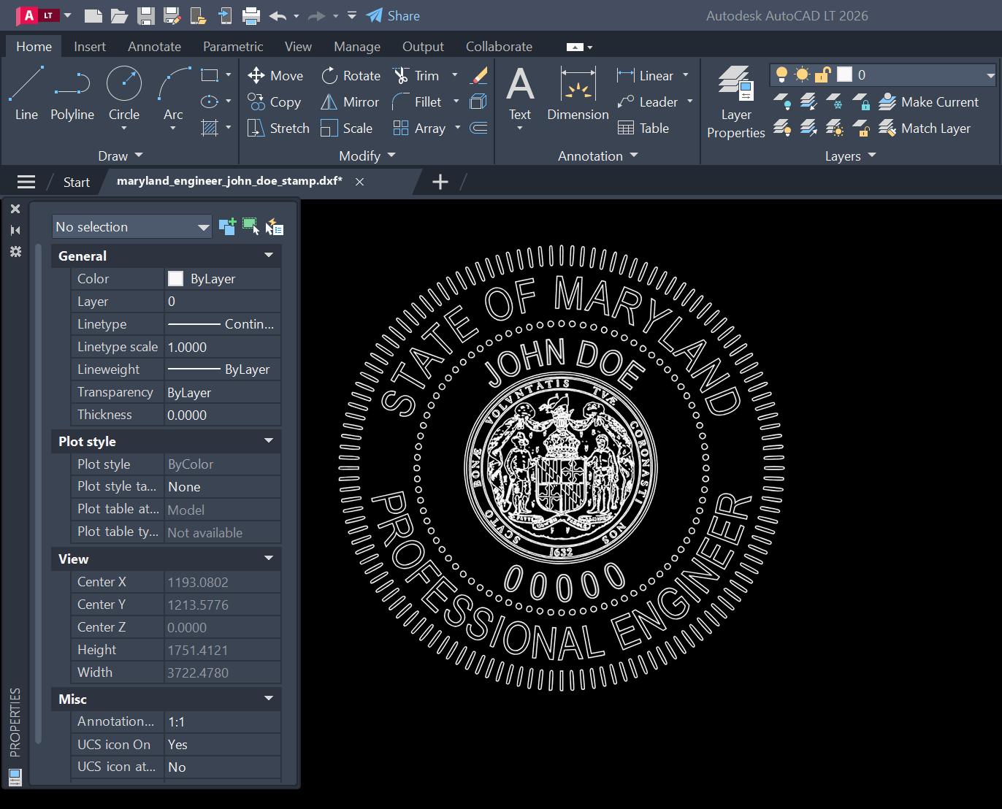Click the Plot printer icon
Screen dimensions: 1002x809
point(251,15)
